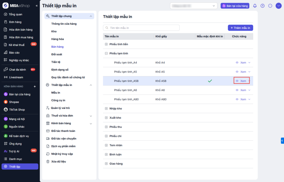Click eye Xem for Phiếu tạm tính_A4
This screenshot has height=182, width=284.
[241, 63]
